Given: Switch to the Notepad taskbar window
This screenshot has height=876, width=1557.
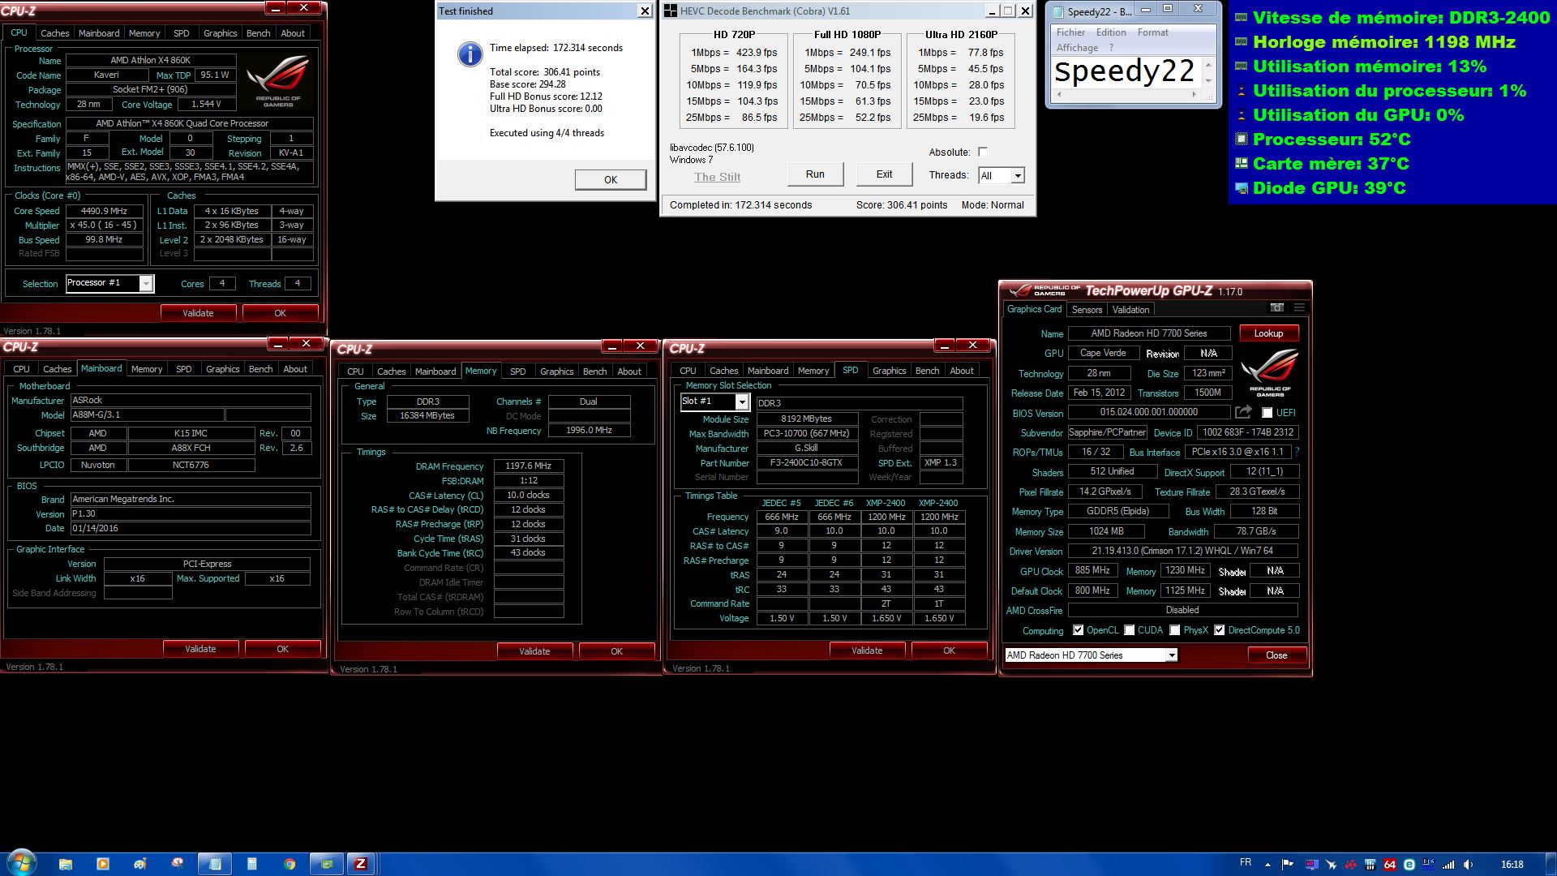Looking at the screenshot, I should point(215,864).
